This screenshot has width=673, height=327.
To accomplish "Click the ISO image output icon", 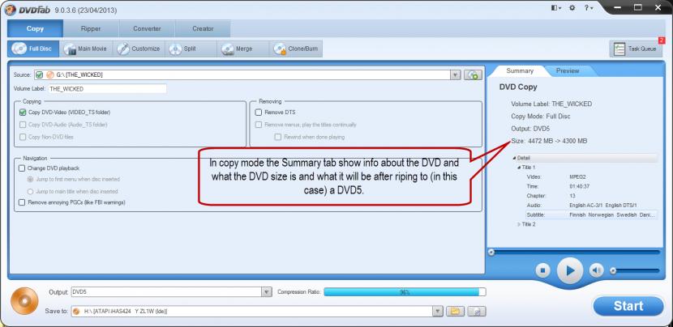I will click(477, 311).
